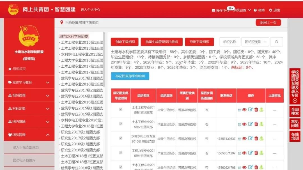Click the blue 标记团支部毕业时间 button
Image resolution: width=303 pixels, height=170 pixels.
pos(130,76)
